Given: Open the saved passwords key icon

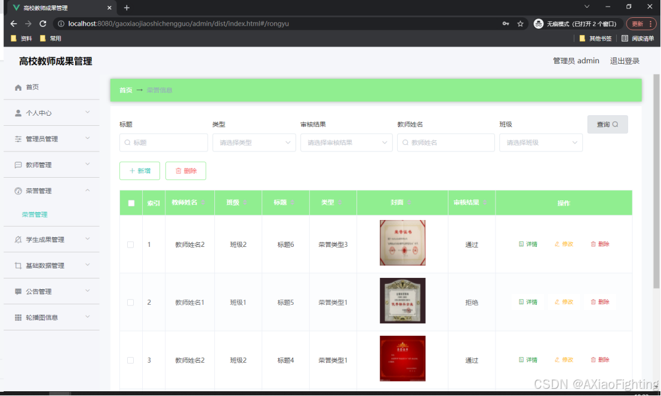Looking at the screenshot, I should pyautogui.click(x=505, y=24).
